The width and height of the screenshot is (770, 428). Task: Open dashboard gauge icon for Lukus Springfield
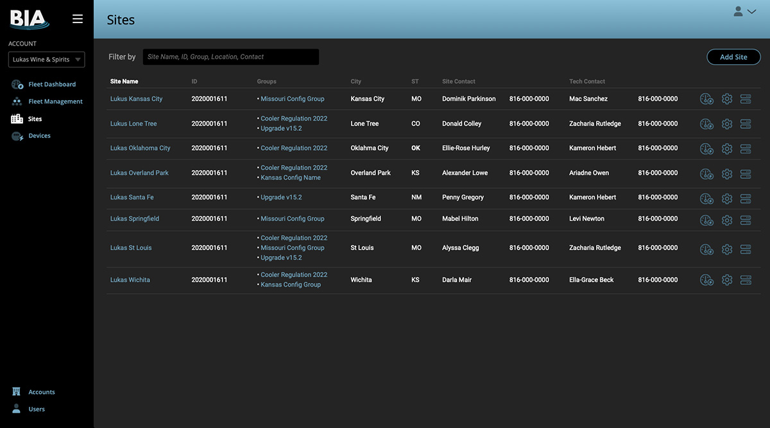pos(706,220)
